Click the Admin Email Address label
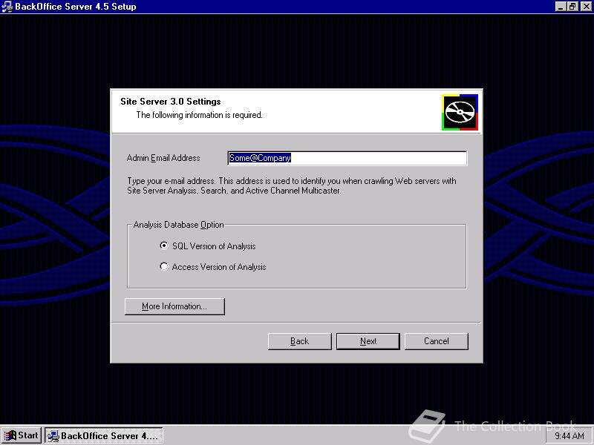This screenshot has width=594, height=445. click(x=163, y=158)
